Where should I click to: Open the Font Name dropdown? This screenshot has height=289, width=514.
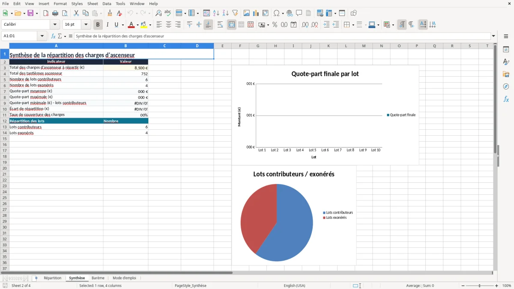tap(55, 25)
